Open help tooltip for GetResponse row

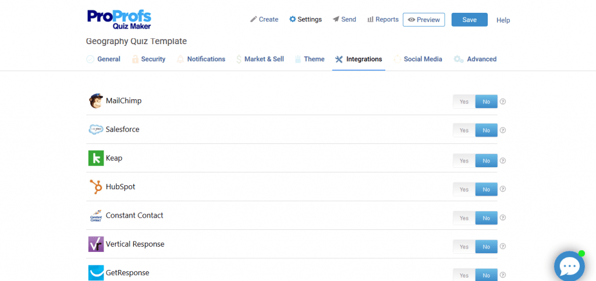[x=502, y=275]
